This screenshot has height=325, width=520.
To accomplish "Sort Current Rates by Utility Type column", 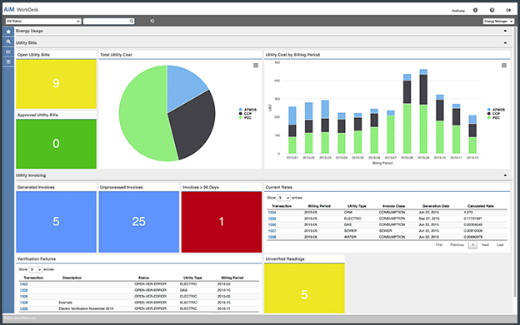I will (x=357, y=206).
